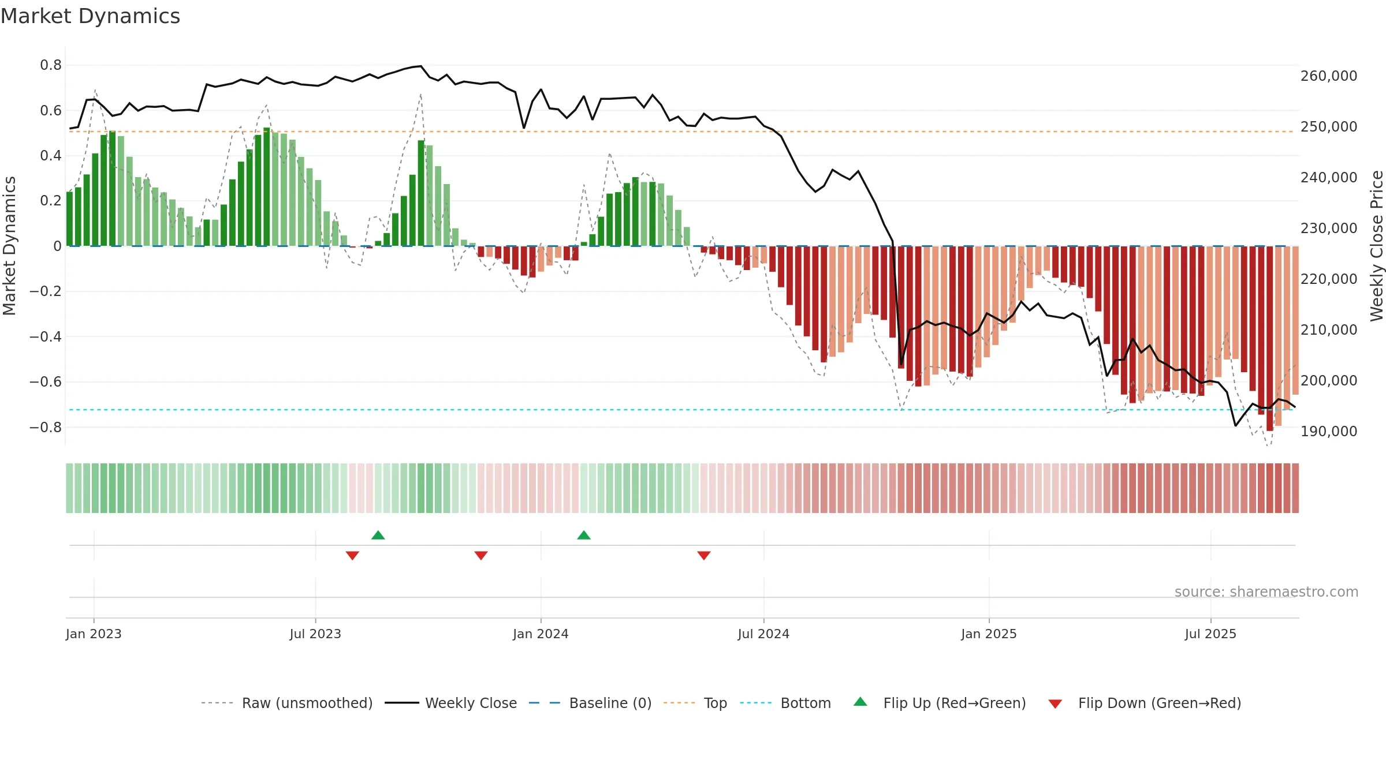Click the first green flip-up triangle after Jul 2023

(x=378, y=535)
